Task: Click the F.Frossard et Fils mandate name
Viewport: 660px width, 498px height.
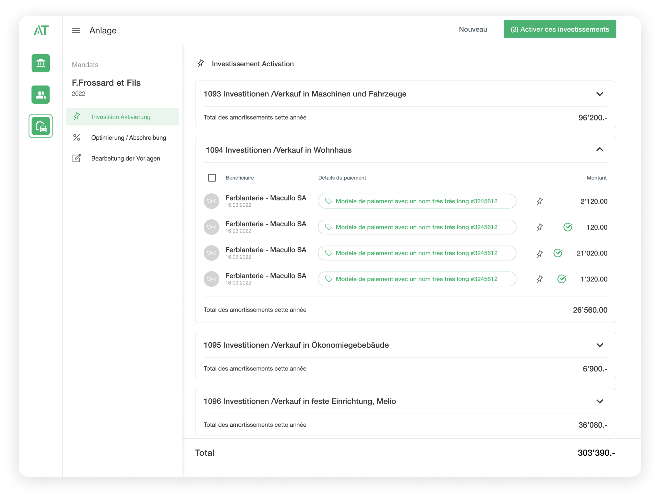Action: (106, 83)
